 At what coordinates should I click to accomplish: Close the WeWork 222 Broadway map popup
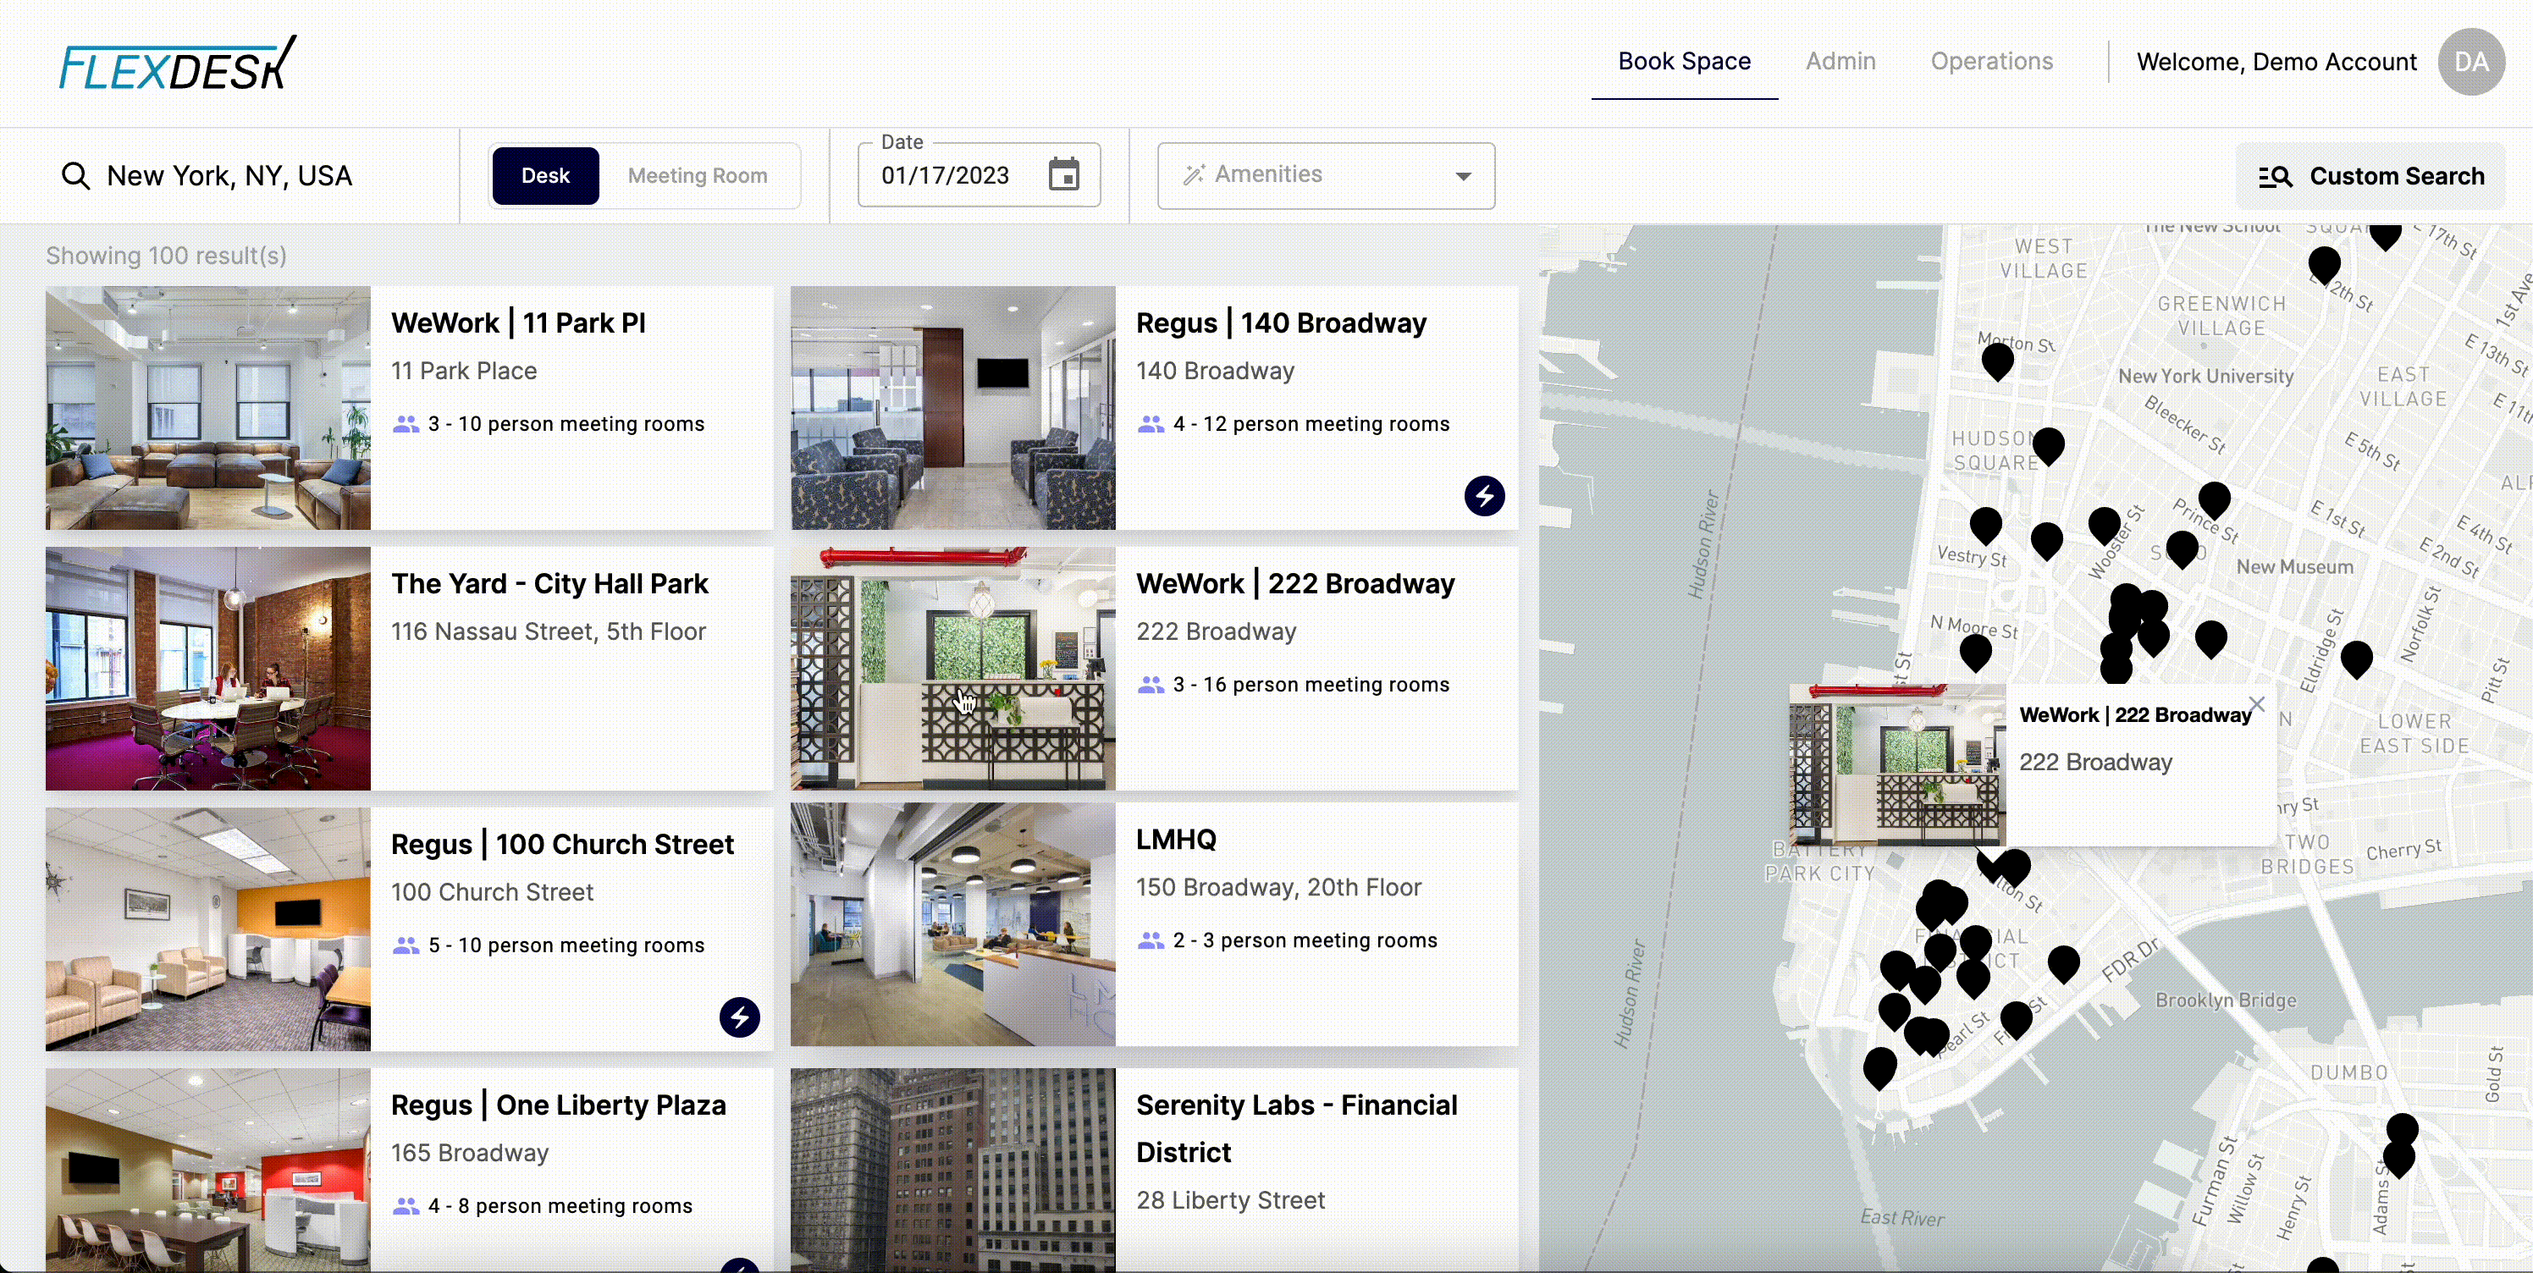click(2257, 704)
